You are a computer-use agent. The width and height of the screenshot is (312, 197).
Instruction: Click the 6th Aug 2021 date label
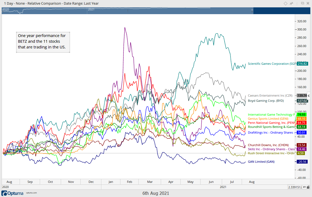(156, 193)
